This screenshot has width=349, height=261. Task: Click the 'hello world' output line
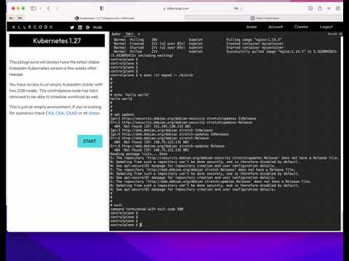121,99
